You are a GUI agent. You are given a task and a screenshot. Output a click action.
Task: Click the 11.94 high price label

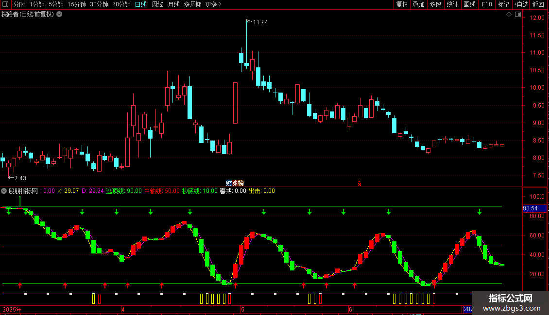point(260,22)
